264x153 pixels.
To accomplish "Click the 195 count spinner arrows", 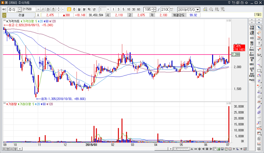I will point(154,9).
